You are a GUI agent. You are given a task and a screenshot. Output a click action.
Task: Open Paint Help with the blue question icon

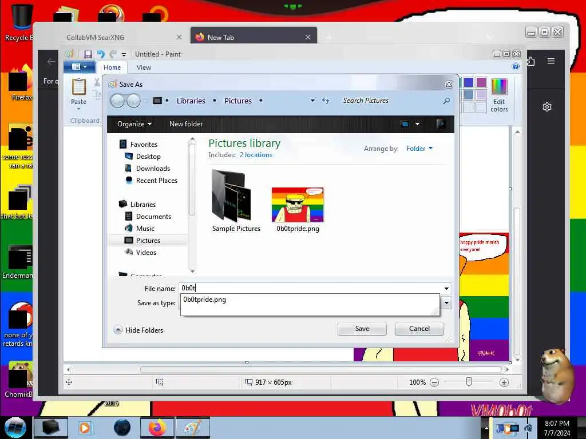516,66
